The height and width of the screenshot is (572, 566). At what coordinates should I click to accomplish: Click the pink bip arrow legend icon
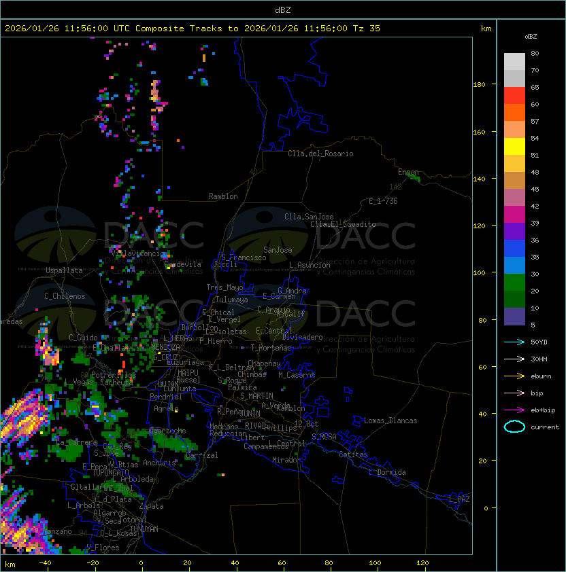(514, 393)
